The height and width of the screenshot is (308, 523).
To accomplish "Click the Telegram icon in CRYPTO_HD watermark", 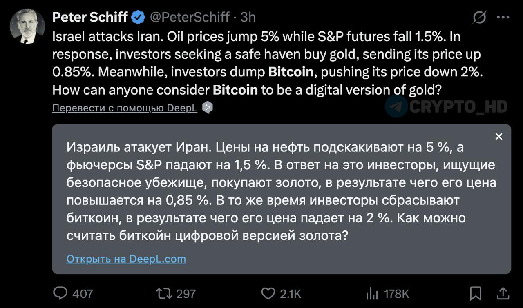I will tap(396, 106).
